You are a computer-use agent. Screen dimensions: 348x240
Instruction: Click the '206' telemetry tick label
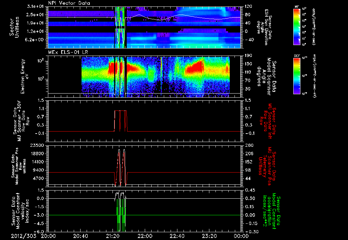(x=249, y=154)
